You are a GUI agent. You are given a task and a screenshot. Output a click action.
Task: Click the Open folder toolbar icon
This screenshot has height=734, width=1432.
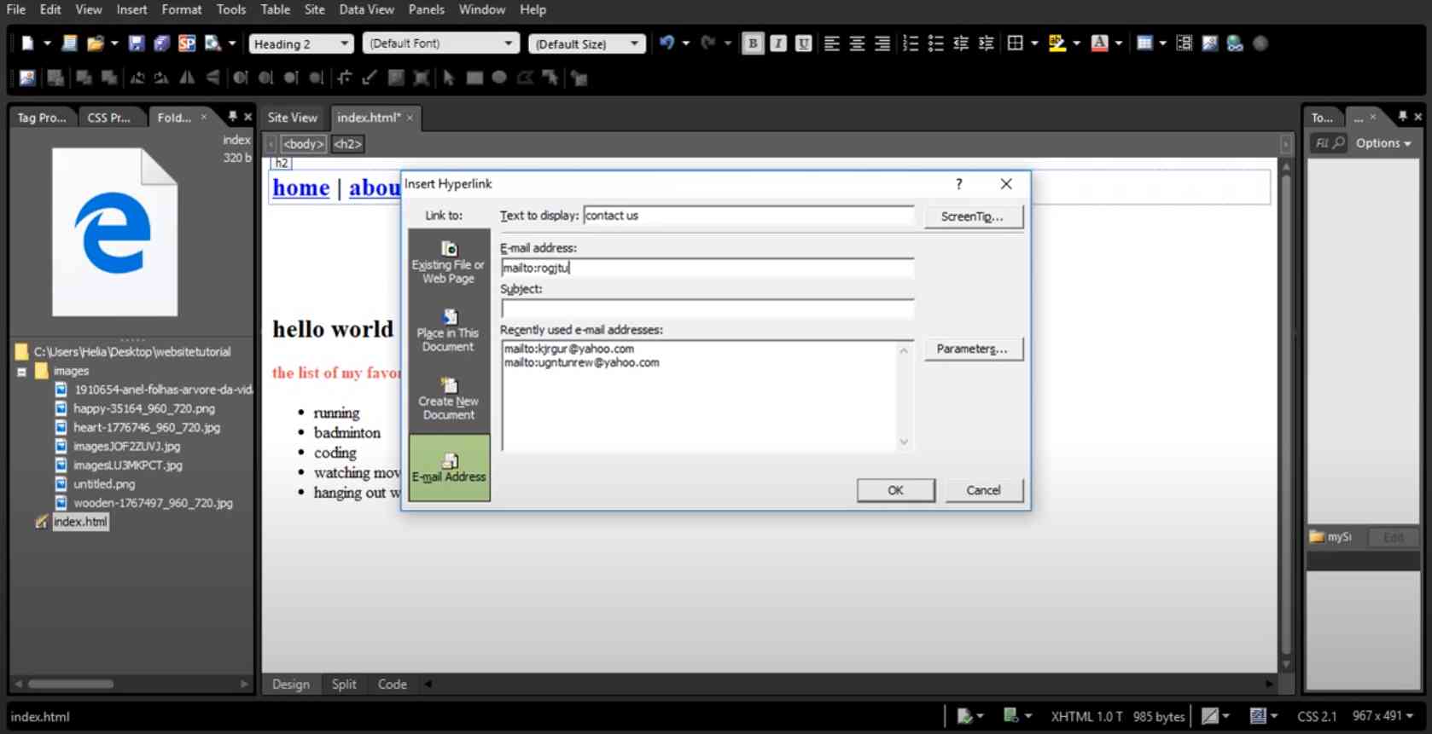click(x=96, y=43)
